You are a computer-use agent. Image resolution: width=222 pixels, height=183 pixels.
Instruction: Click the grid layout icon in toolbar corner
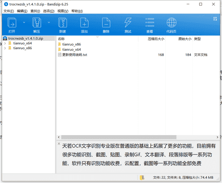(x=215, y=19)
